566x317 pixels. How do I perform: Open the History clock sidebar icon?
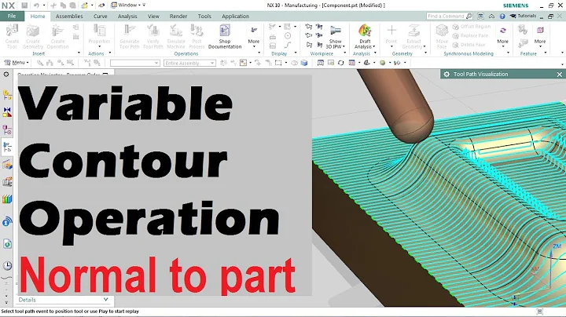point(7,266)
